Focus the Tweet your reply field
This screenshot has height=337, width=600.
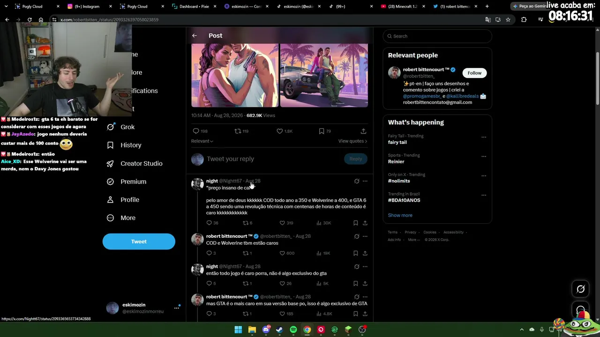pyautogui.click(x=274, y=159)
